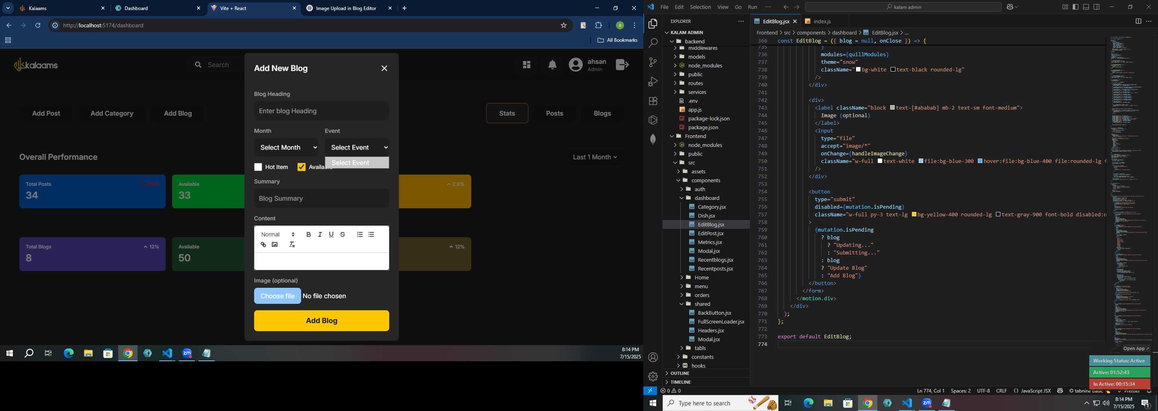Open VS Code Manage gear icon

coord(653,376)
